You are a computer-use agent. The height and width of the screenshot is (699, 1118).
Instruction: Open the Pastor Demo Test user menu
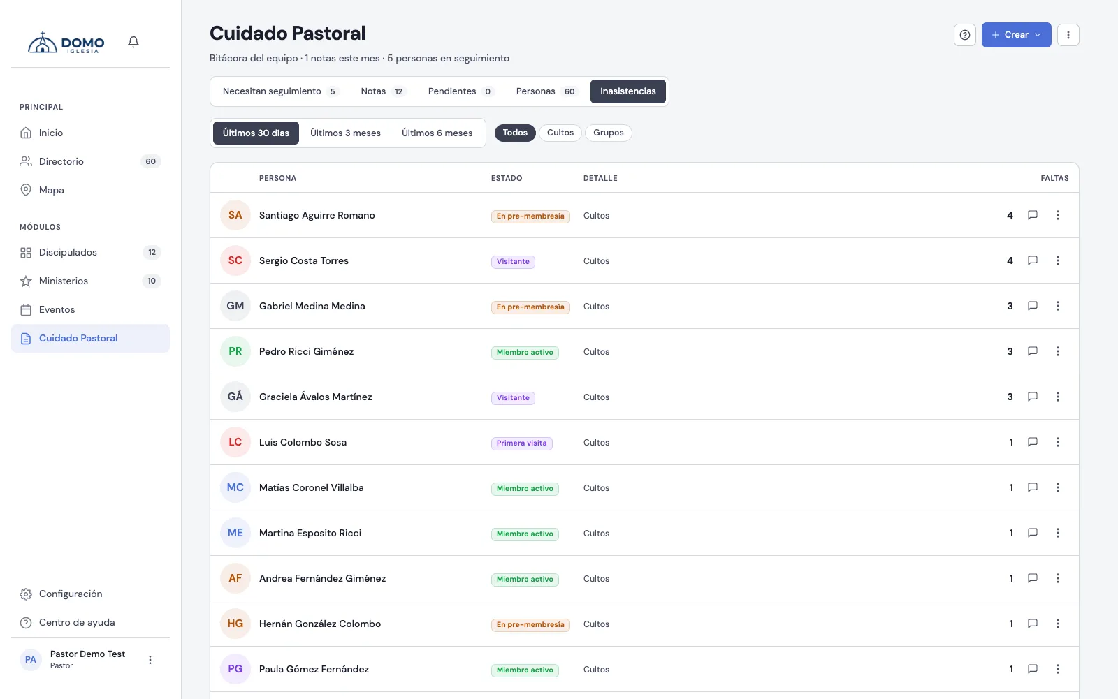point(150,660)
